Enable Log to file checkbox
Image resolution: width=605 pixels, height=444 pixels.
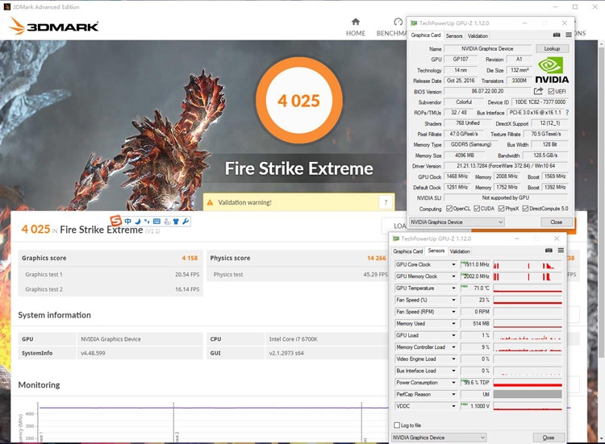click(397, 425)
